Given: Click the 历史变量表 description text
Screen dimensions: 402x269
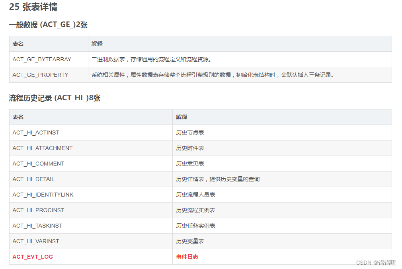Looking at the screenshot, I should (189, 241).
